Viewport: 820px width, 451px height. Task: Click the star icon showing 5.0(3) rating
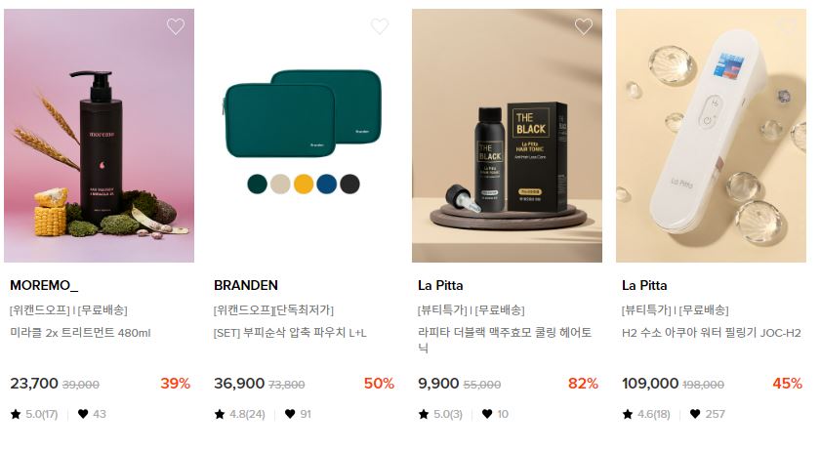pos(424,414)
